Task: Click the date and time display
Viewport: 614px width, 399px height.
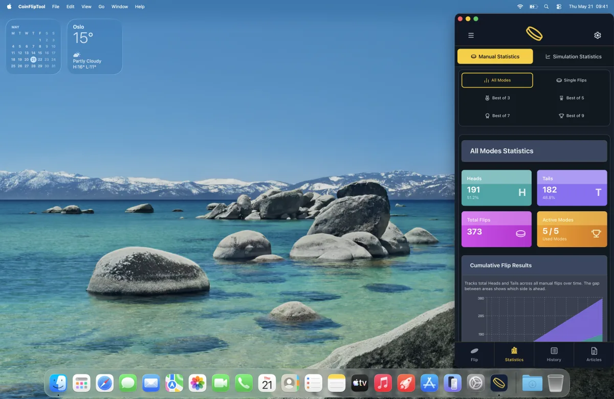Action: [x=588, y=7]
